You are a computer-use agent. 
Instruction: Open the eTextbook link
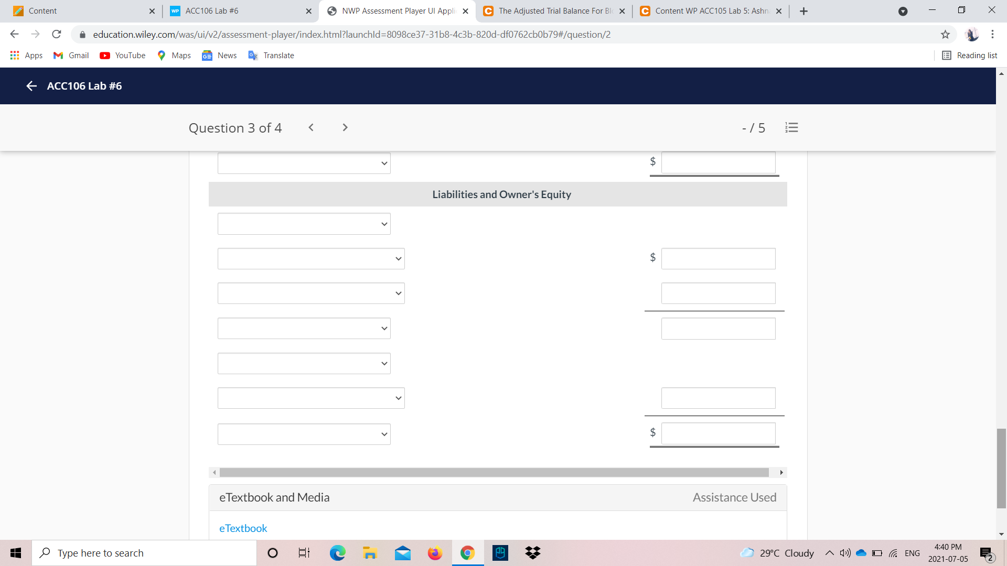243,528
